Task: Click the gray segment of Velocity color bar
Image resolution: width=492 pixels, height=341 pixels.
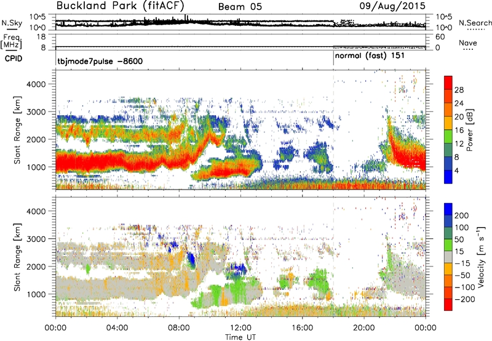Action: [x=448, y=257]
